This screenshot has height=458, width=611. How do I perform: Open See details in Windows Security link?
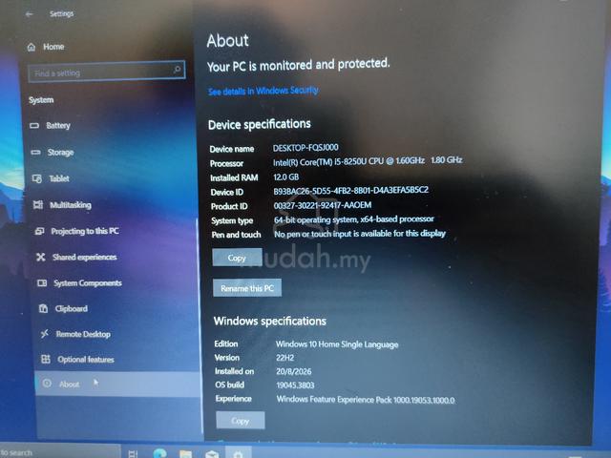[263, 92]
